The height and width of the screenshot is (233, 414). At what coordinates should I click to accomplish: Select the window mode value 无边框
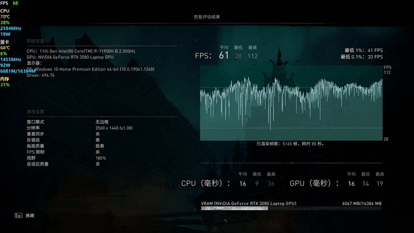tap(102, 122)
